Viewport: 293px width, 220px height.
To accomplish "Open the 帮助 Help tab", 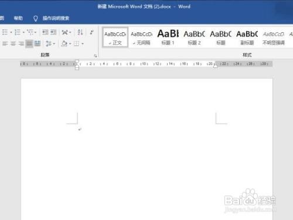I will pos(18,18).
